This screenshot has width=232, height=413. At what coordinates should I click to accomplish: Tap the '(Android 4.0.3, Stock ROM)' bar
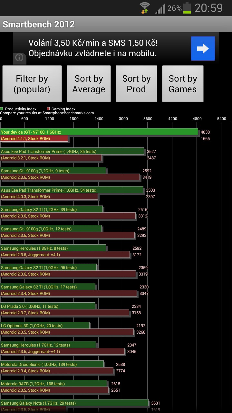[x=49, y=196]
